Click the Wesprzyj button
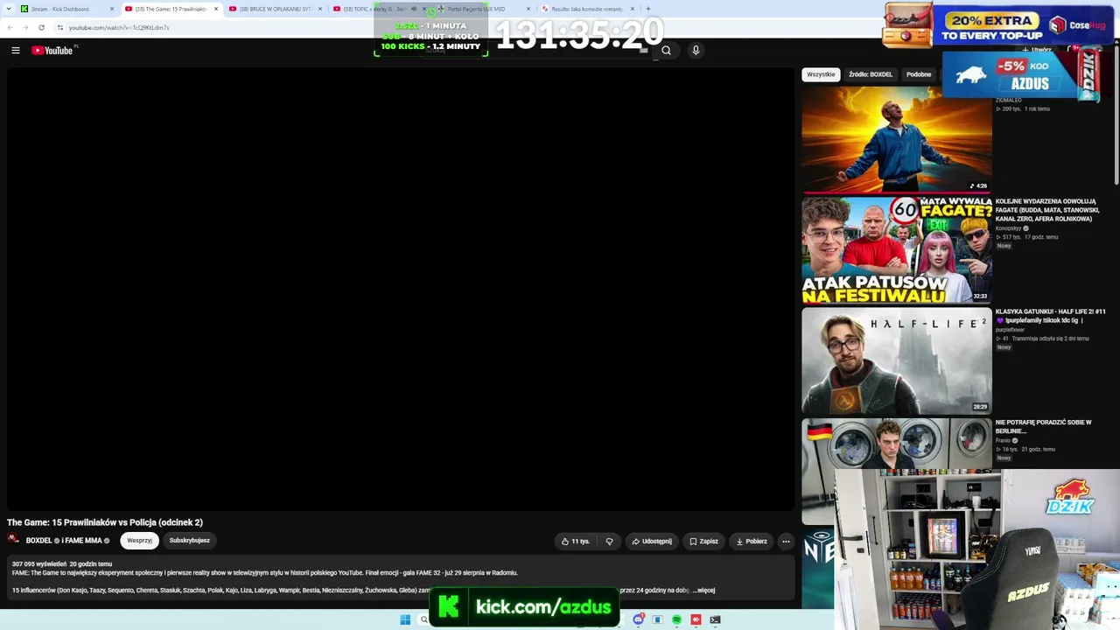The image size is (1120, 630). 140,541
